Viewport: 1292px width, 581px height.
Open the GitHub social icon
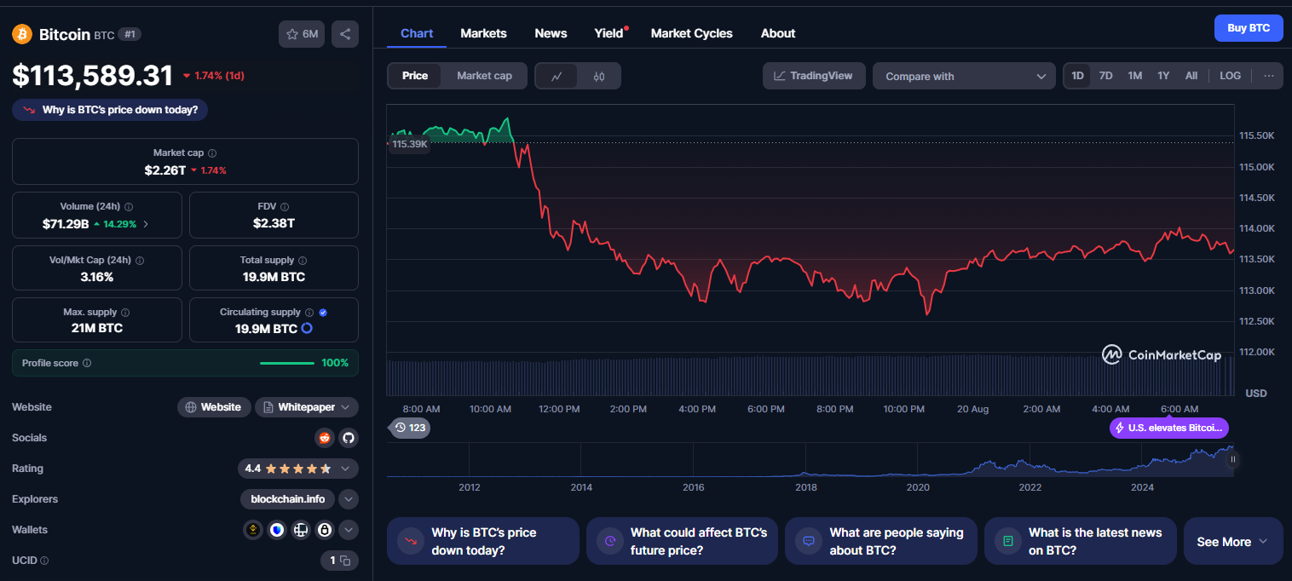pyautogui.click(x=348, y=438)
